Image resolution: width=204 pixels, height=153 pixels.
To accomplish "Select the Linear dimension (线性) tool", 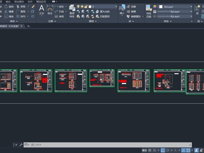I will (59, 7).
